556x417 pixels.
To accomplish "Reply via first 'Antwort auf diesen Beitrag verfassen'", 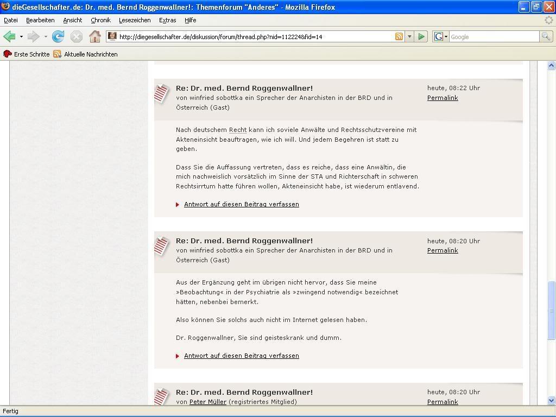I will [242, 204].
